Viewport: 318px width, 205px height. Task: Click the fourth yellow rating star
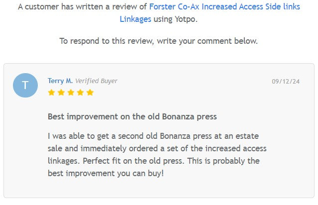coord(80,93)
